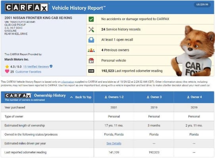
Task: Click the pink heart favorites icon
Action: coord(7,71)
